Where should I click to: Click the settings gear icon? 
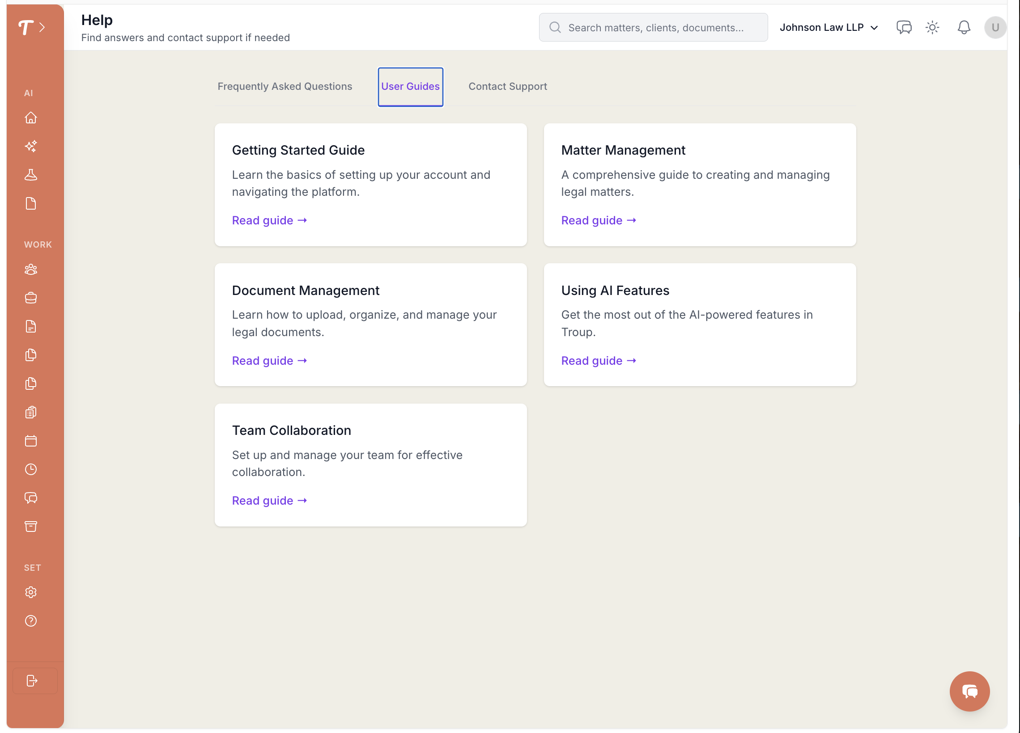[30, 592]
